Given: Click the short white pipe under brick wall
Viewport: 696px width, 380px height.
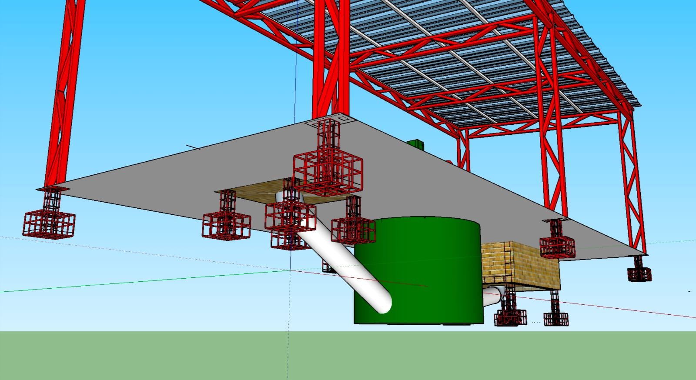Looking at the screenshot, I should click(494, 298).
